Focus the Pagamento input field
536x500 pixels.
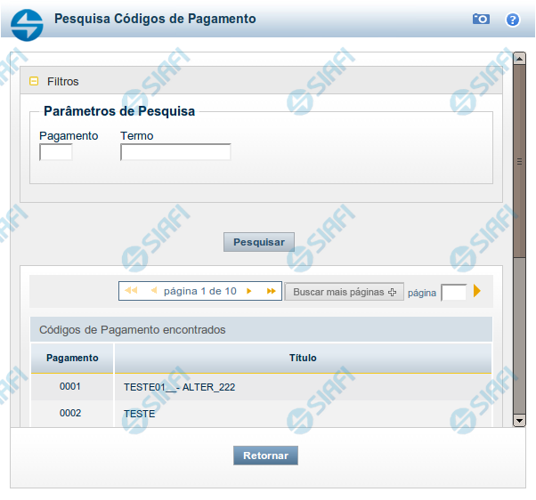[56, 152]
